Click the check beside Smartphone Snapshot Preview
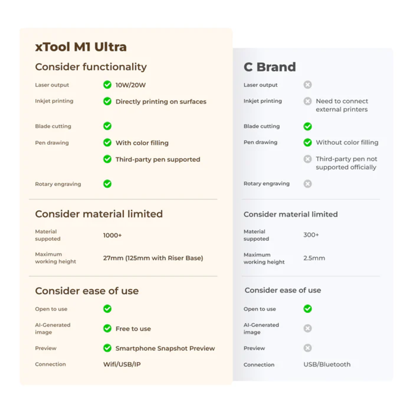Image resolution: width=413 pixels, height=413 pixels. (x=107, y=348)
